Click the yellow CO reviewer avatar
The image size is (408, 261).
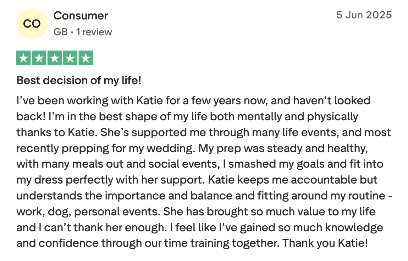(x=32, y=23)
